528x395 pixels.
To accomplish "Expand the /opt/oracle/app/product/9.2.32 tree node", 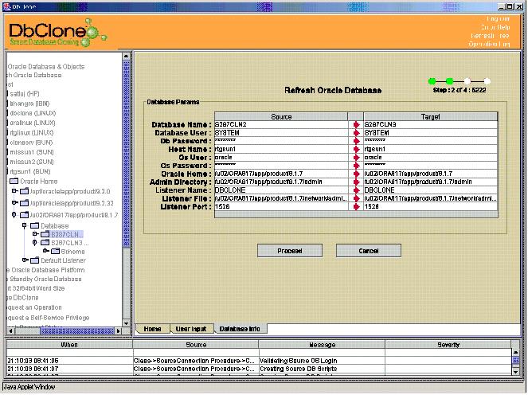I will (14, 203).
